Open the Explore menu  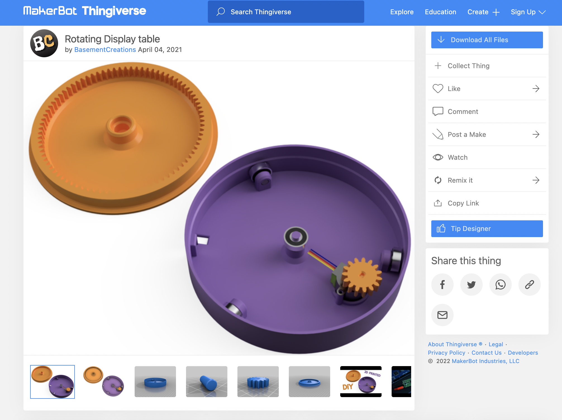pos(402,12)
